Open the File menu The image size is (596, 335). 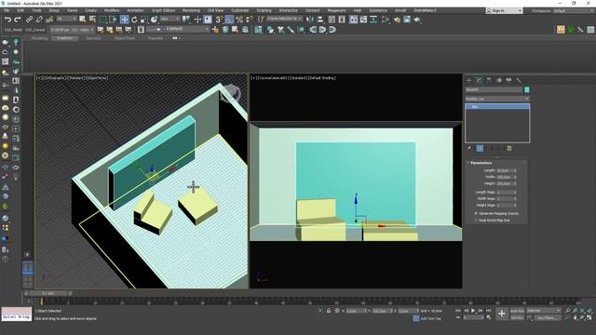click(x=7, y=10)
